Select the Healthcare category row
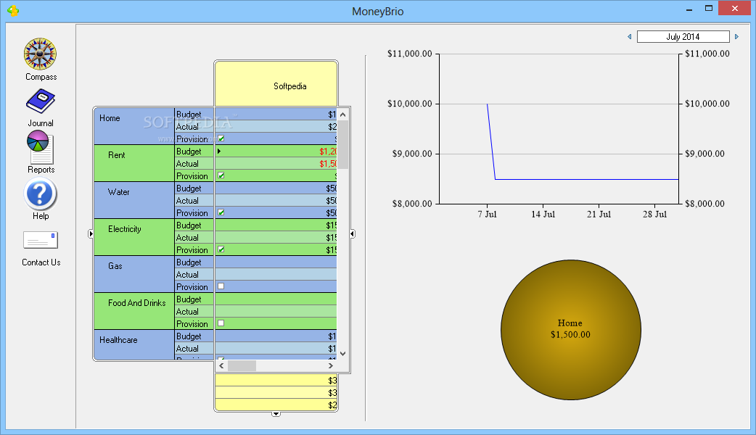Screen dimensions: 756x435 point(134,345)
